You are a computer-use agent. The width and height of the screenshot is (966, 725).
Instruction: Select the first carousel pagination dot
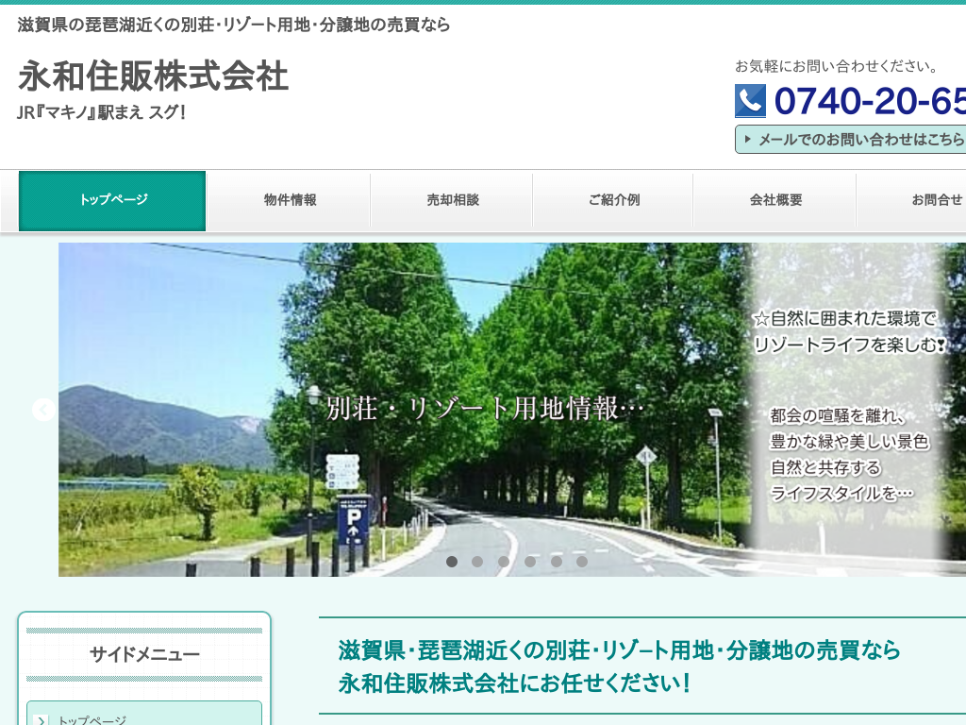pyautogui.click(x=452, y=562)
